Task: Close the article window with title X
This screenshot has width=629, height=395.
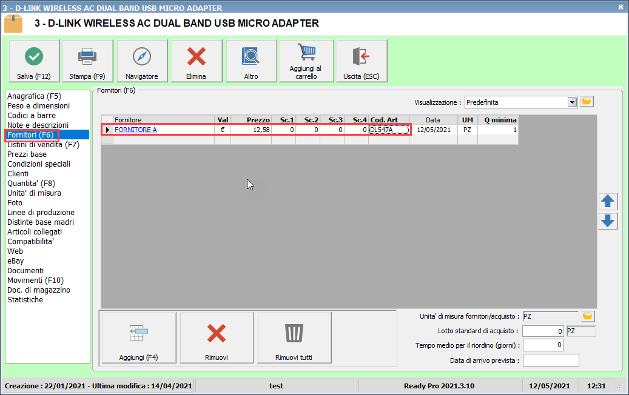Action: click(x=621, y=7)
